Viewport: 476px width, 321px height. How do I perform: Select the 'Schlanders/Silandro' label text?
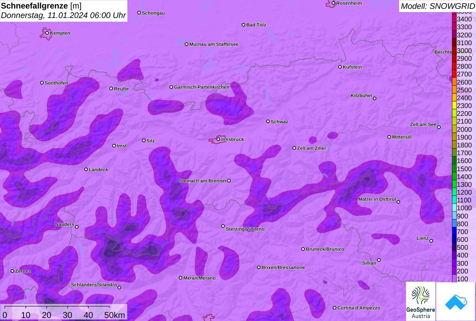pyautogui.click(x=94, y=285)
